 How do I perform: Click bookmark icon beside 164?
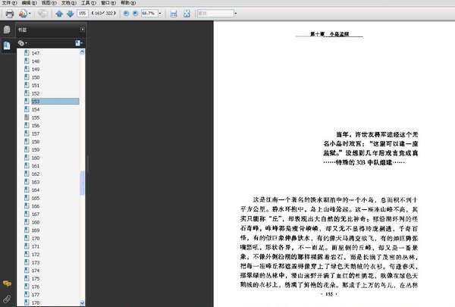27,190
